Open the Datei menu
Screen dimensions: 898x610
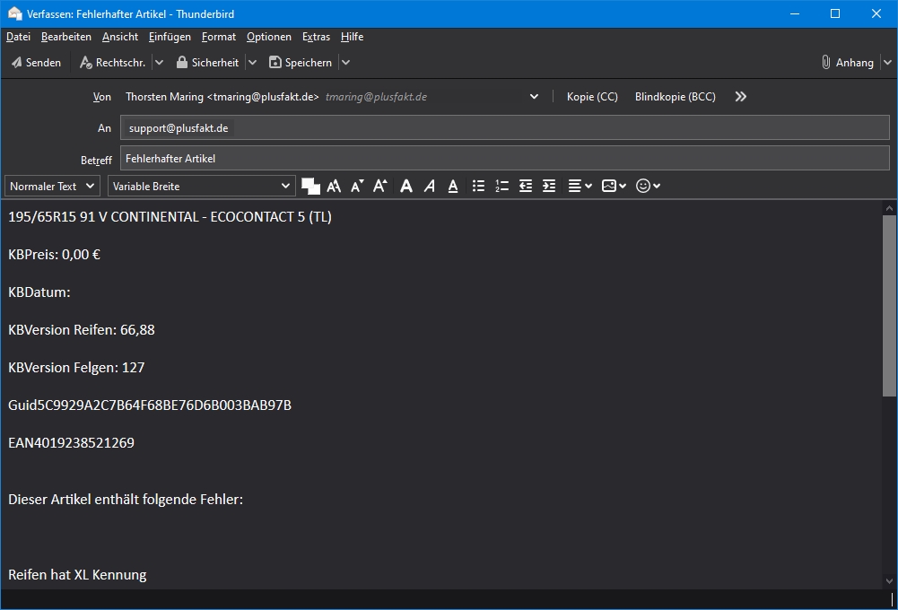coord(18,37)
